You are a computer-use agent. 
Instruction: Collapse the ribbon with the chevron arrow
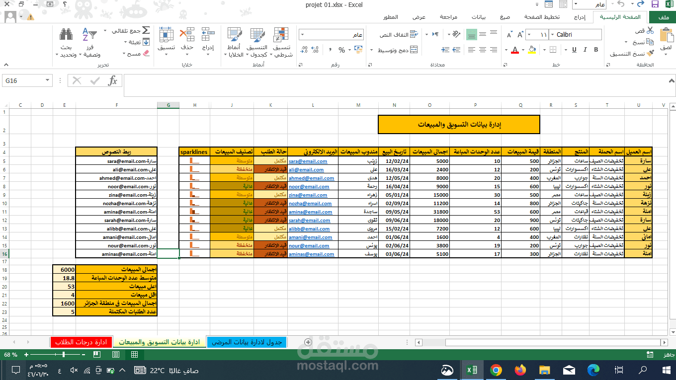point(5,65)
